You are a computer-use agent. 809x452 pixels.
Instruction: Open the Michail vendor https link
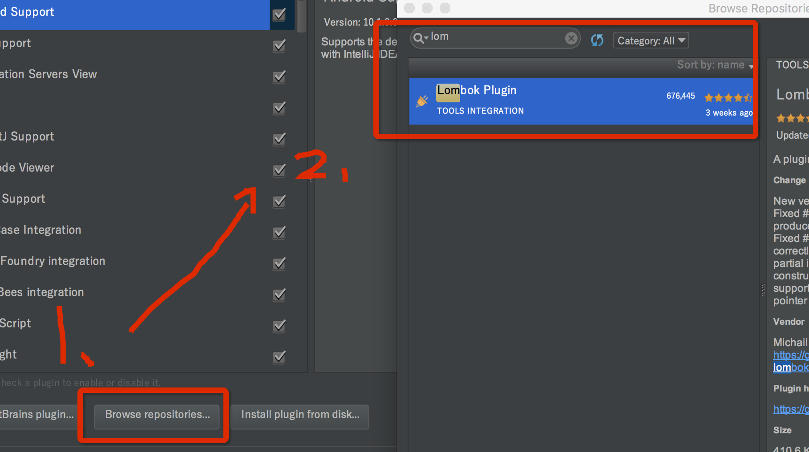pyautogui.click(x=791, y=355)
